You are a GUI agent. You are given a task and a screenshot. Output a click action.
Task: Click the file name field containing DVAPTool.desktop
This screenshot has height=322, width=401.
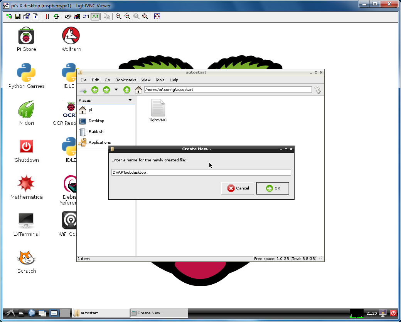201,172
